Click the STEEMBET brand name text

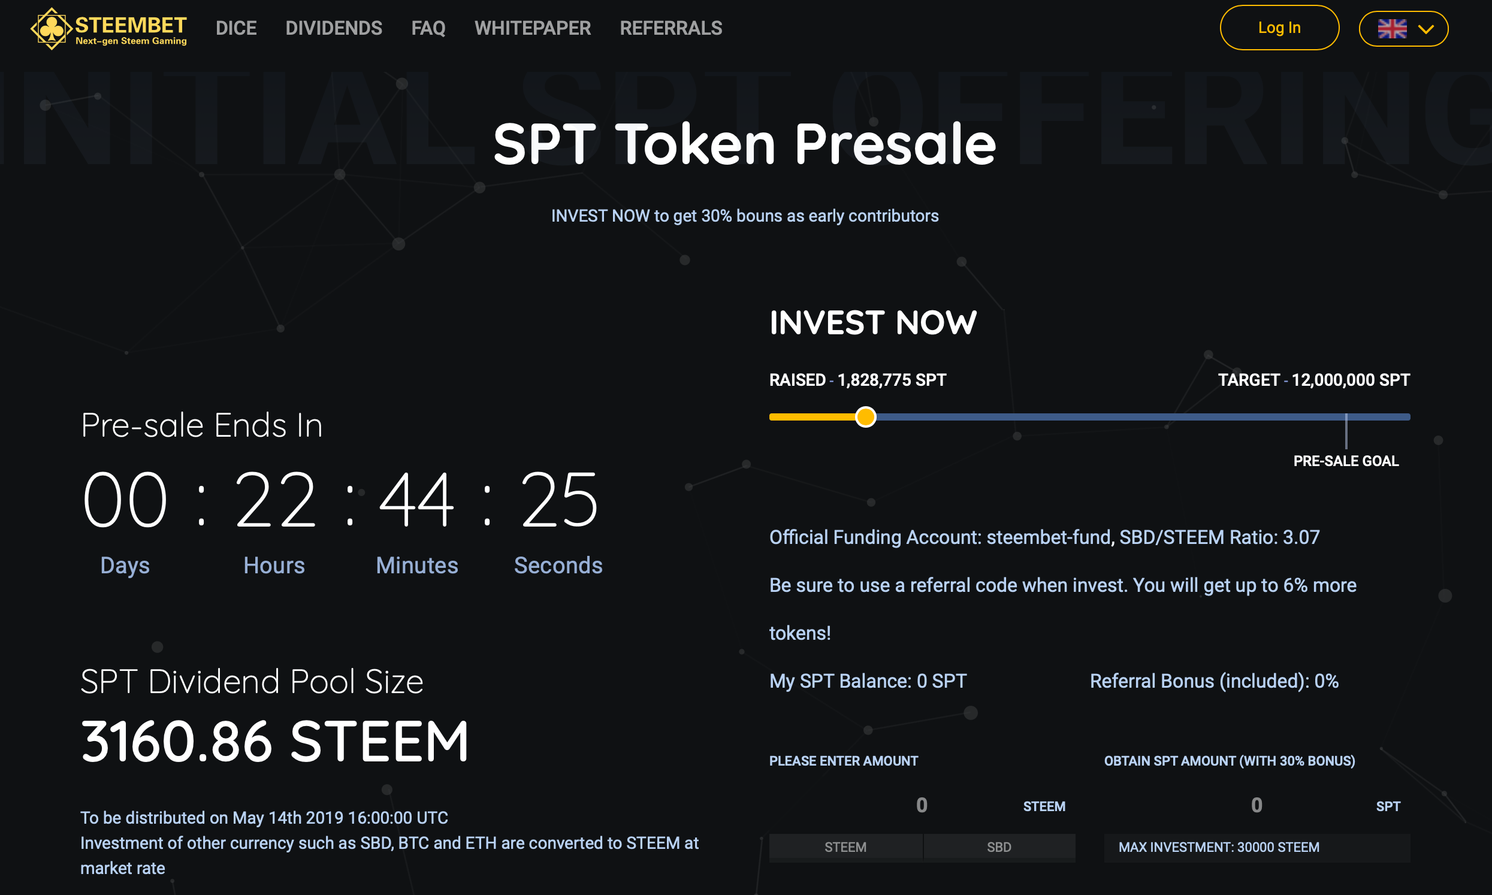click(x=131, y=25)
